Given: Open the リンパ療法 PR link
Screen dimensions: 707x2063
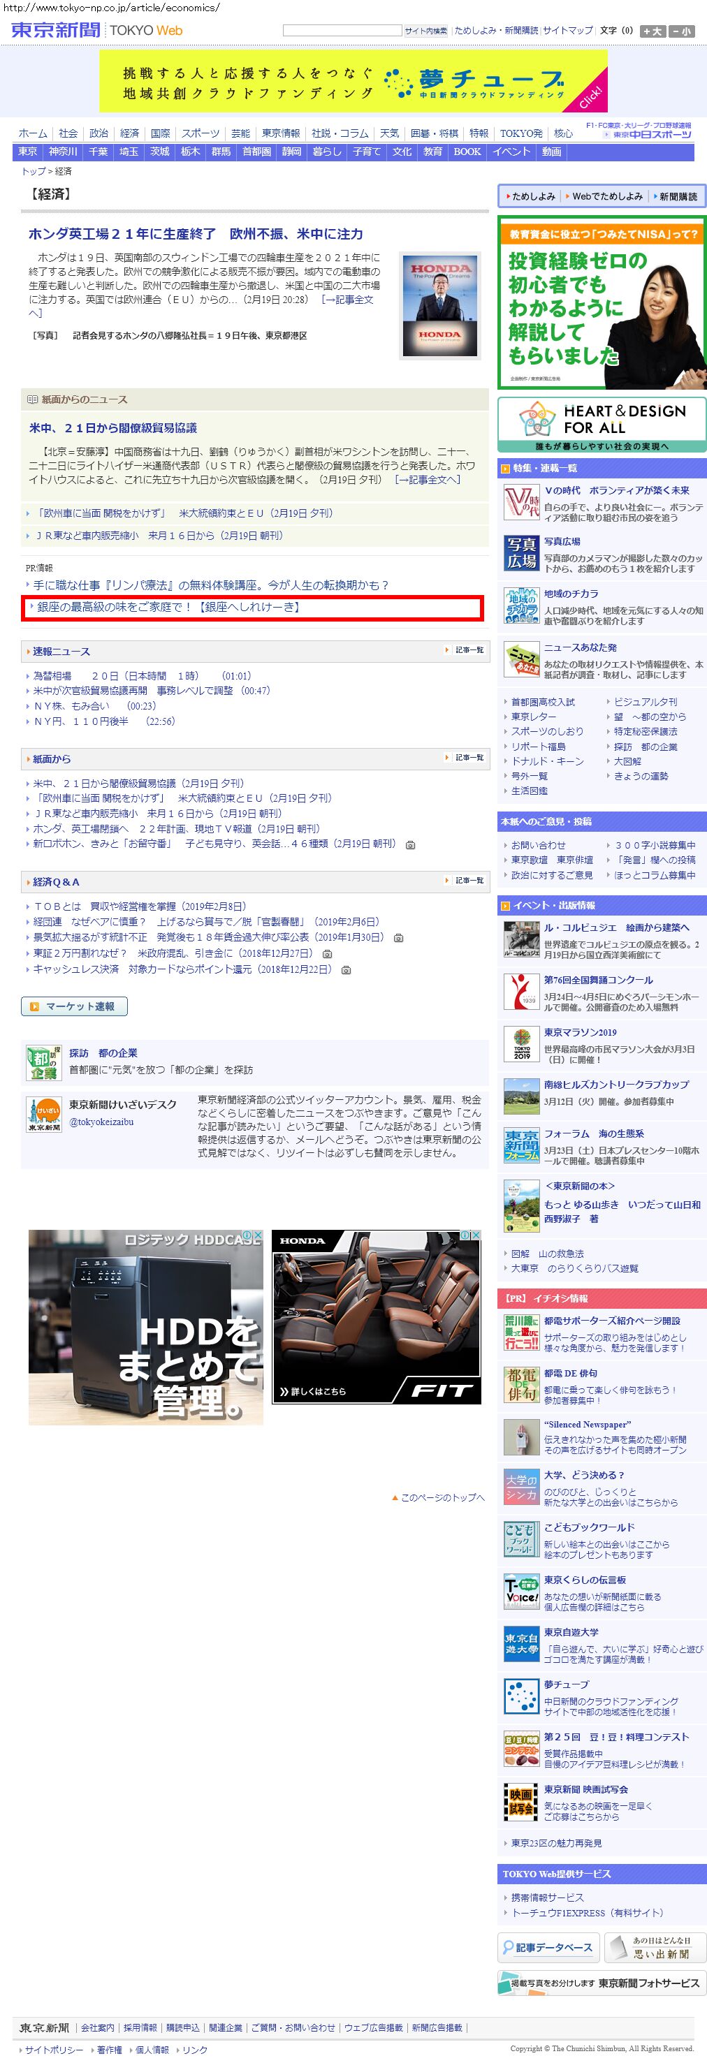Looking at the screenshot, I should point(210,585).
